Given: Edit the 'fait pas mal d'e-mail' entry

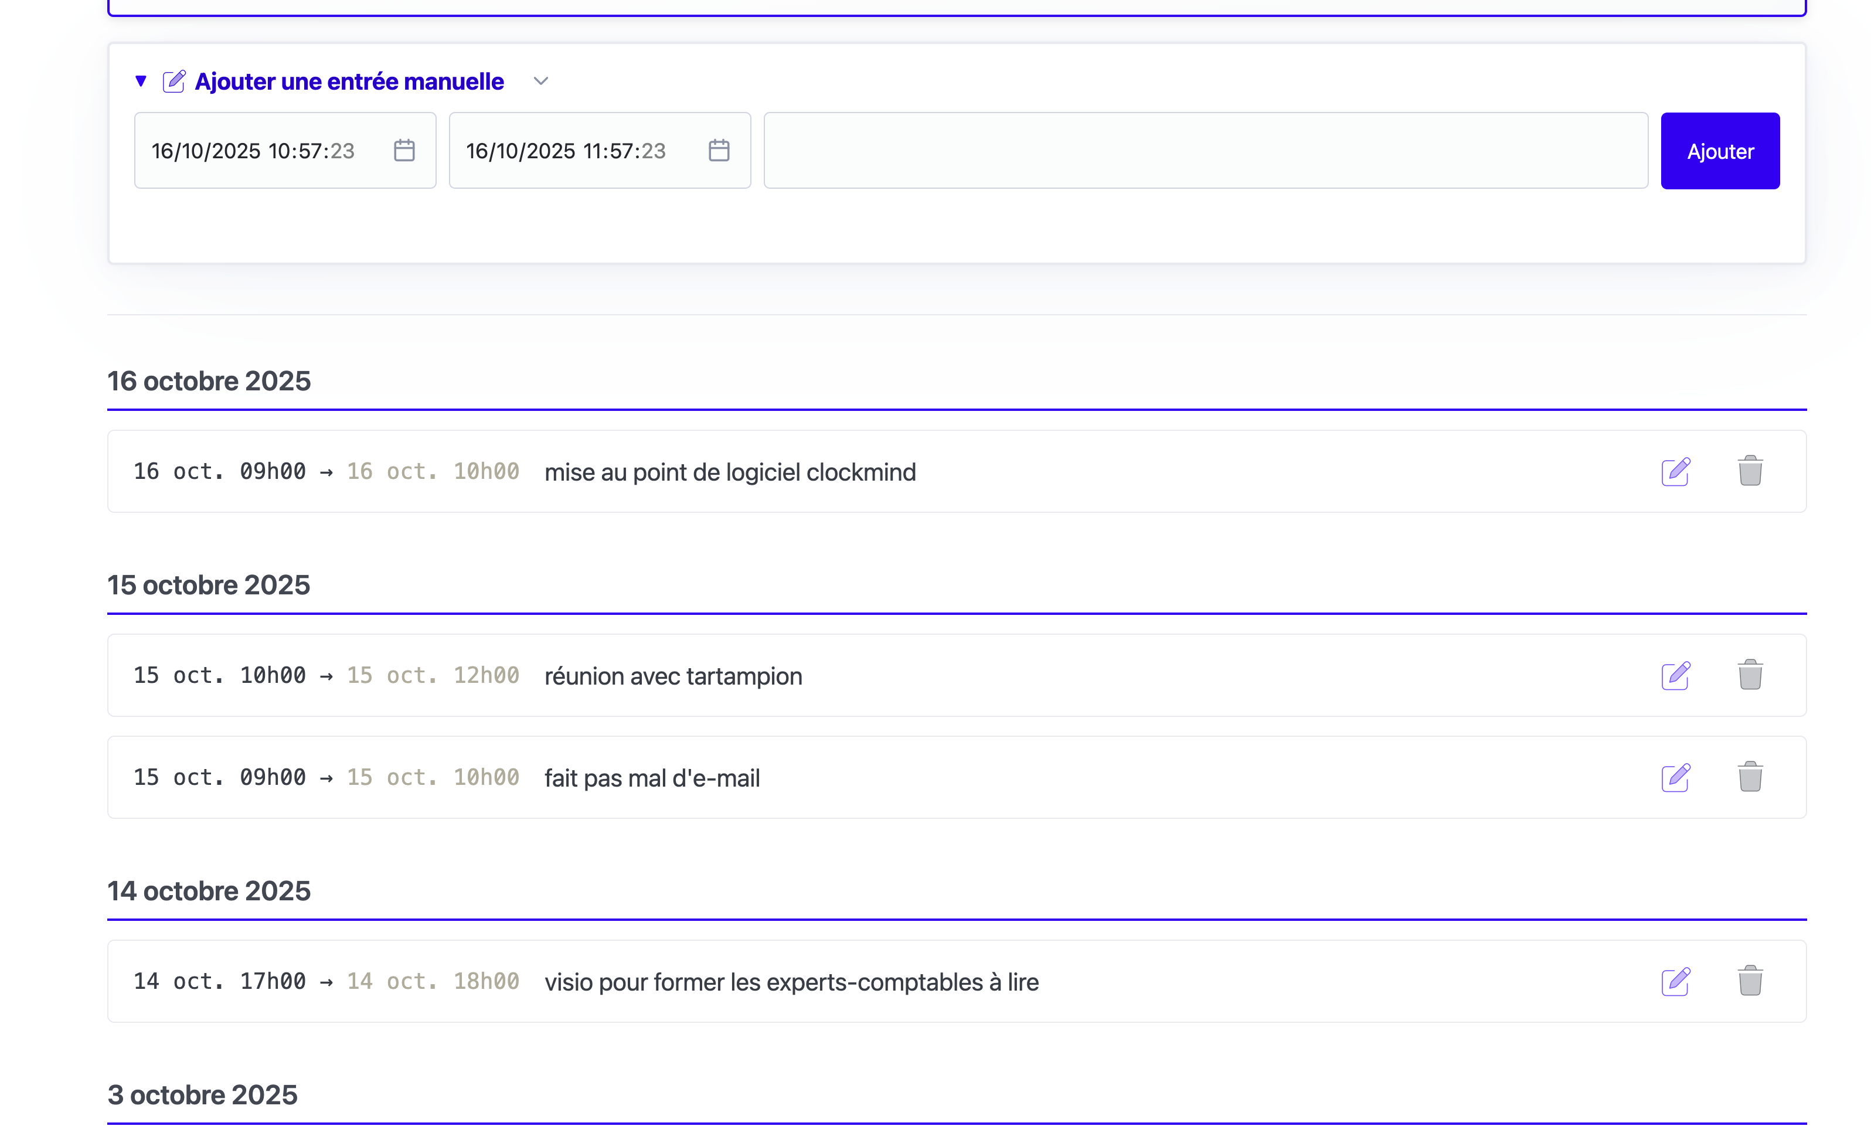Looking at the screenshot, I should (1675, 778).
